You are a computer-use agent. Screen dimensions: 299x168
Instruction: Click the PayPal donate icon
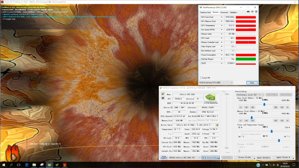tap(164, 158)
